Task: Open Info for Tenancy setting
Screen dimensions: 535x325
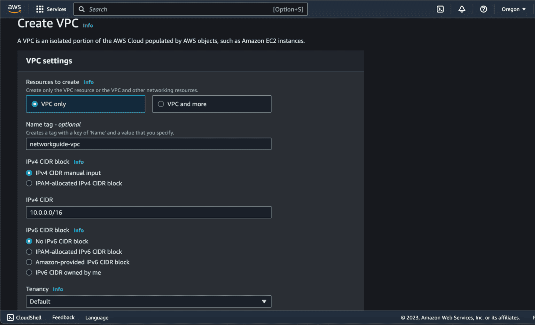Action: (x=58, y=289)
